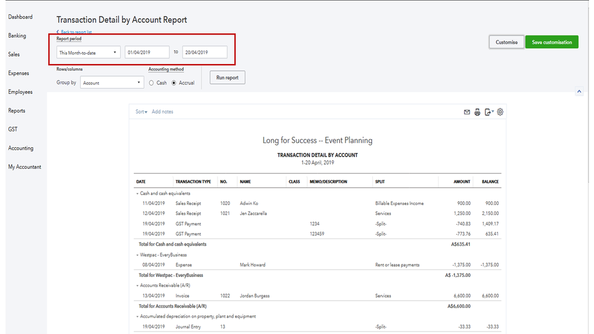Select the Cash accounting method
Screen dimensions: 594x334
(152, 83)
